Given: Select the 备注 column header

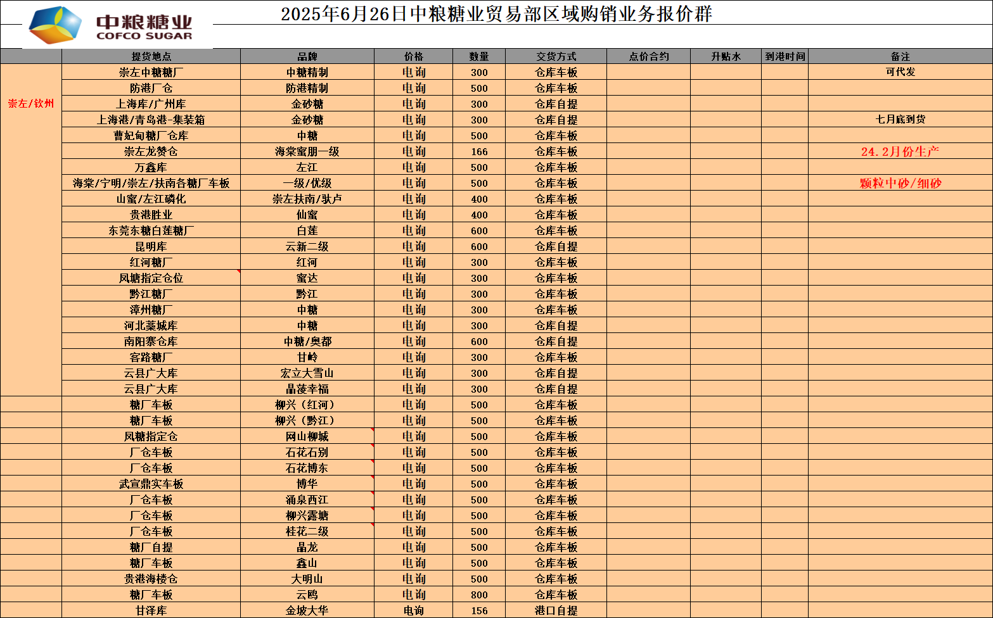Looking at the screenshot, I should tap(900, 56).
